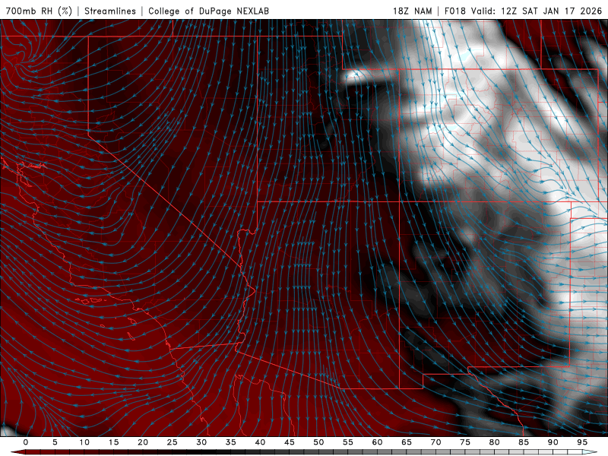Click the "Streamlines" label in the header
This screenshot has width=608, height=456.
(x=110, y=11)
